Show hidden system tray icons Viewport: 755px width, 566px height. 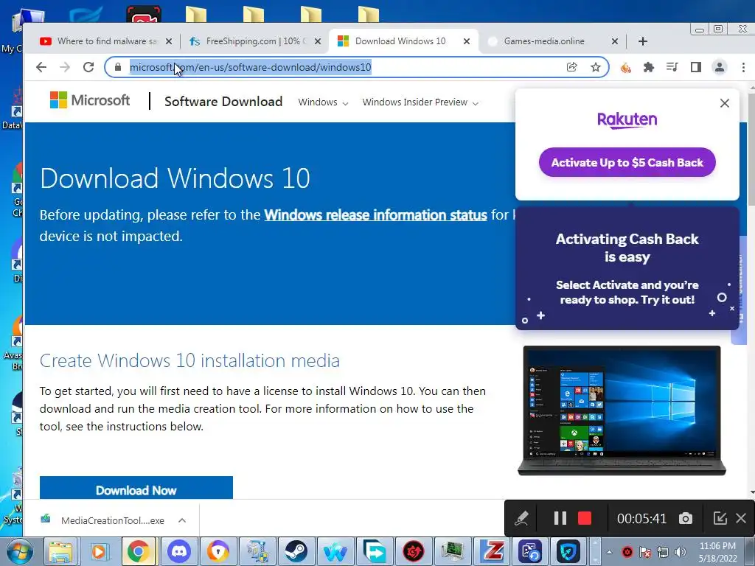pos(609,552)
